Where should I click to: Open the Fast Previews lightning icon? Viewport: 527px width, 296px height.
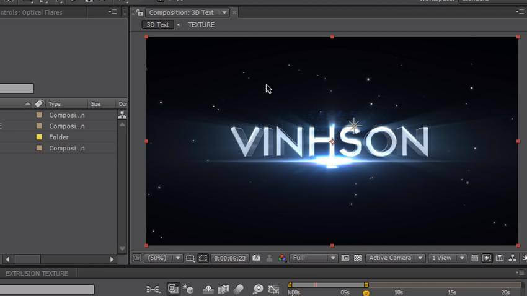coord(487,258)
